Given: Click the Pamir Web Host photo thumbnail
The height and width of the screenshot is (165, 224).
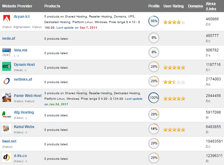Looking at the screenshot, I should (x=6, y=97).
